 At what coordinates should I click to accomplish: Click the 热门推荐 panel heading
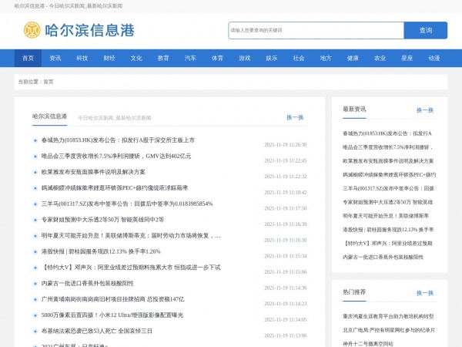354,292
